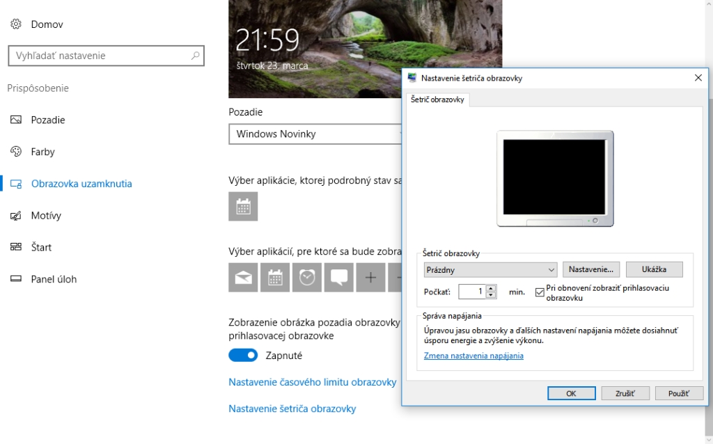Screen dimensions: 713x444
Task: Open the Motívy settings section
Action: (46, 216)
